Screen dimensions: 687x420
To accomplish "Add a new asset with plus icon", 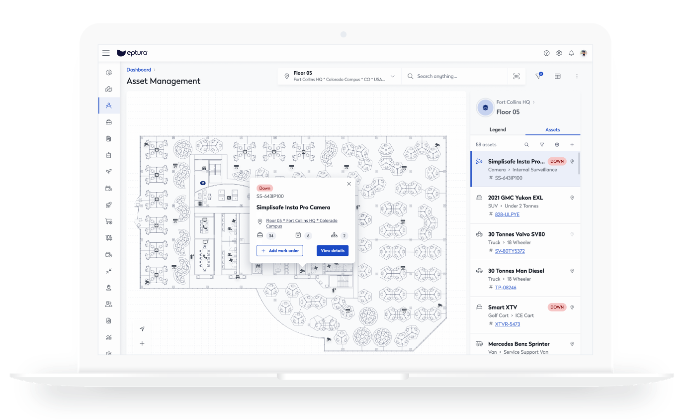I will coord(572,145).
